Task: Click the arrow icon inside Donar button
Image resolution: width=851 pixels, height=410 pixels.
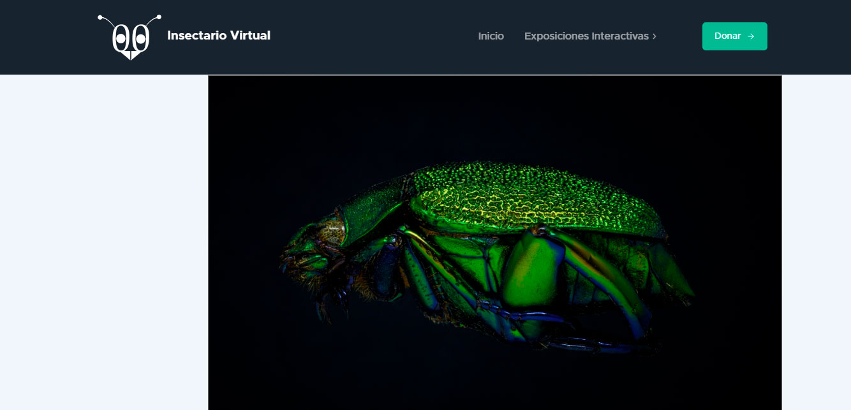Action: pos(751,36)
